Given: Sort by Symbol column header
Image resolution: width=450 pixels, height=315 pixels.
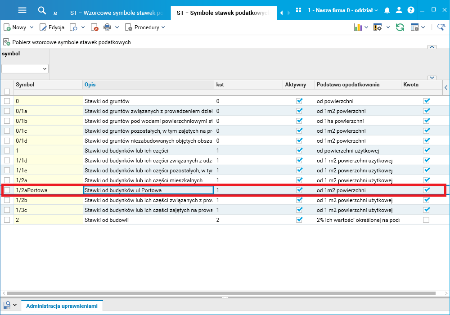Looking at the screenshot, I should pyautogui.click(x=48, y=85).
